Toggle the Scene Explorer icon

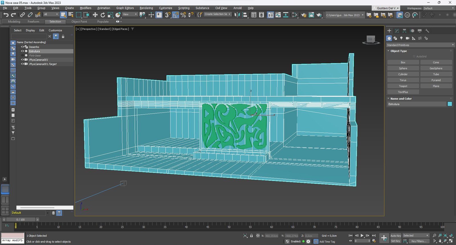pos(254,15)
